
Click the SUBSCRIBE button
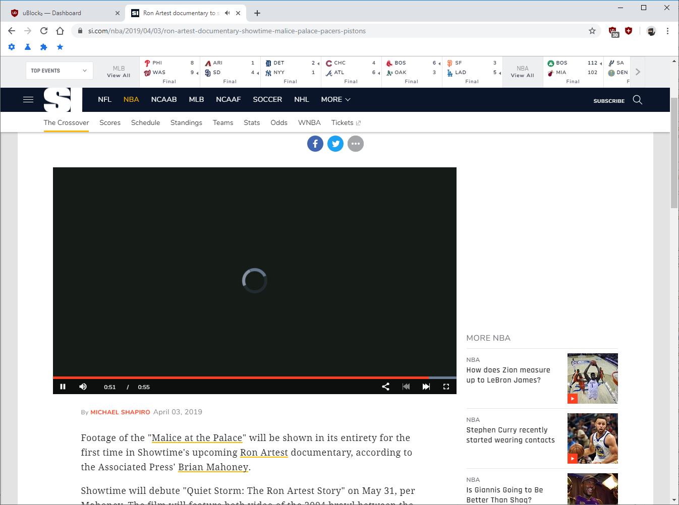tap(609, 101)
